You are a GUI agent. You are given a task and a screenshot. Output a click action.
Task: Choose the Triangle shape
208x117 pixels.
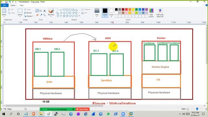[76, 10]
